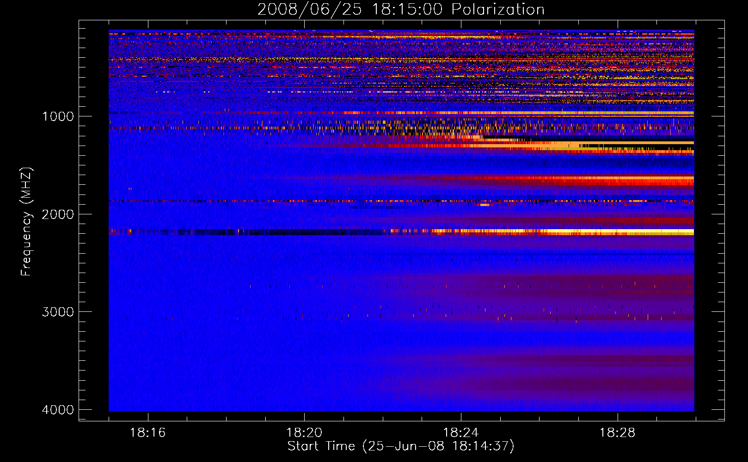Click the 18:24 time tick label

tap(461, 433)
